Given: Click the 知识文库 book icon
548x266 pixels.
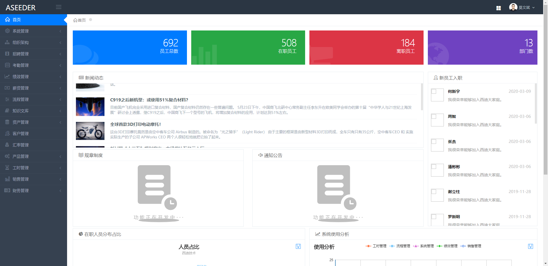Looking at the screenshot, I should [x=7, y=111].
